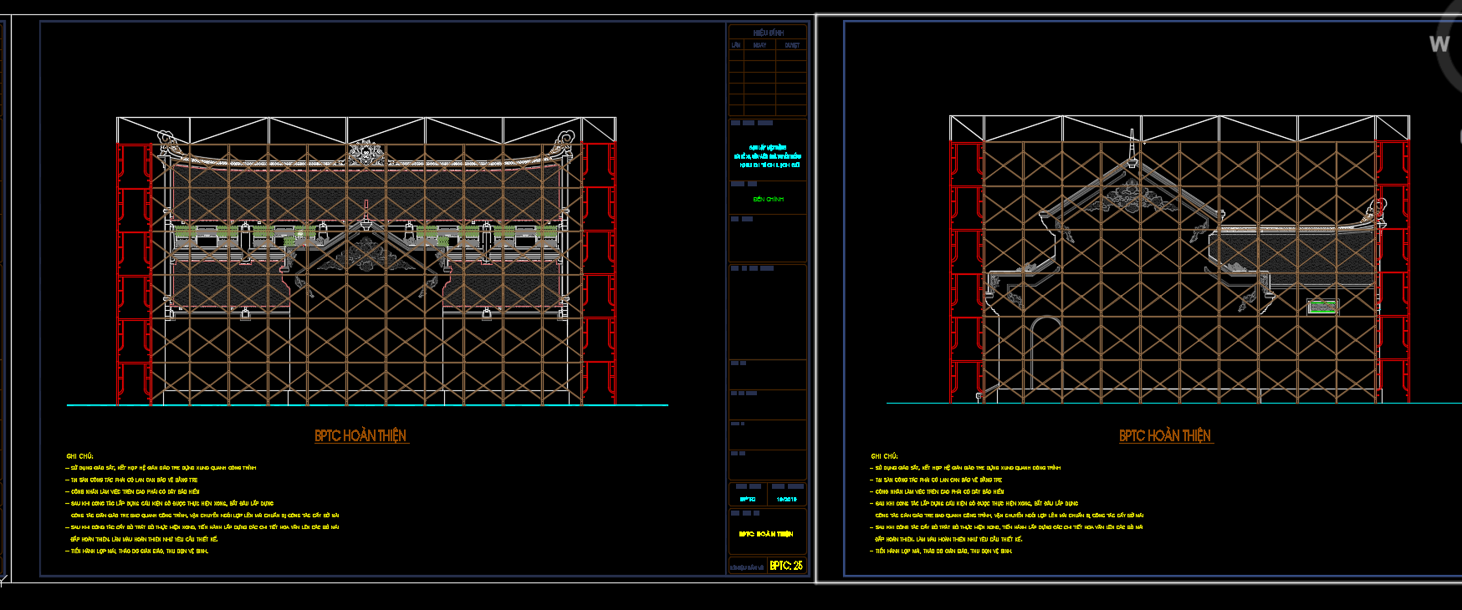Select right sheet note "SỬ DỤNG GIÁO SẮT, KẾT HỢP..."
Image resolution: width=1462 pixels, height=610 pixels.
(x=965, y=468)
